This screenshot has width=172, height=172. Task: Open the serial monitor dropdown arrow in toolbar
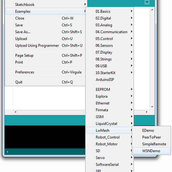pyautogui.click(x=147, y=2)
